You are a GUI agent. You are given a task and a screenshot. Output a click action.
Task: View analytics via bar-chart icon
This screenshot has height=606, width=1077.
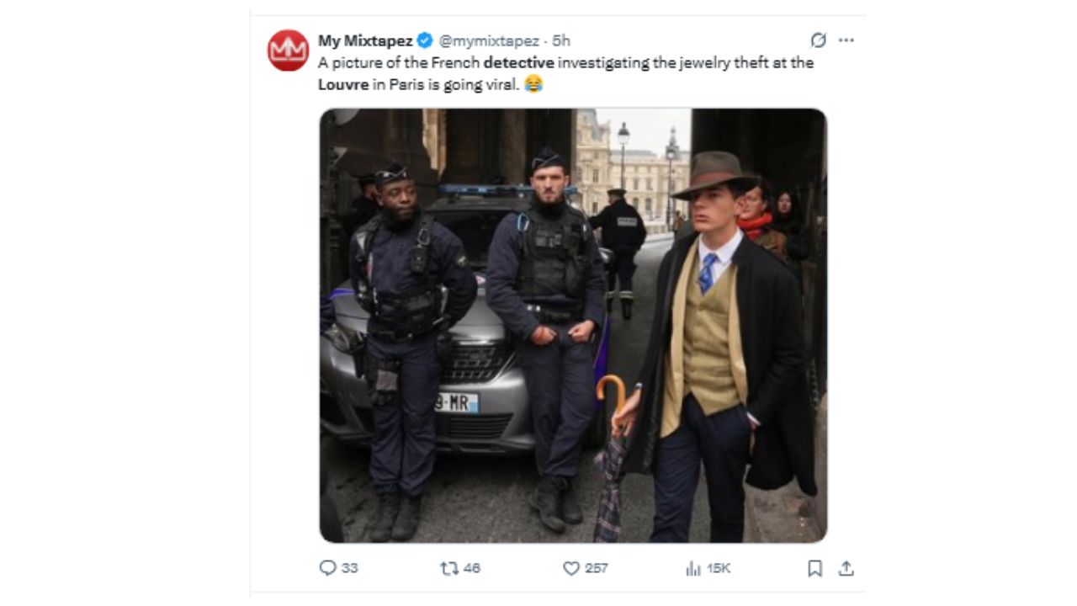pos(693,568)
